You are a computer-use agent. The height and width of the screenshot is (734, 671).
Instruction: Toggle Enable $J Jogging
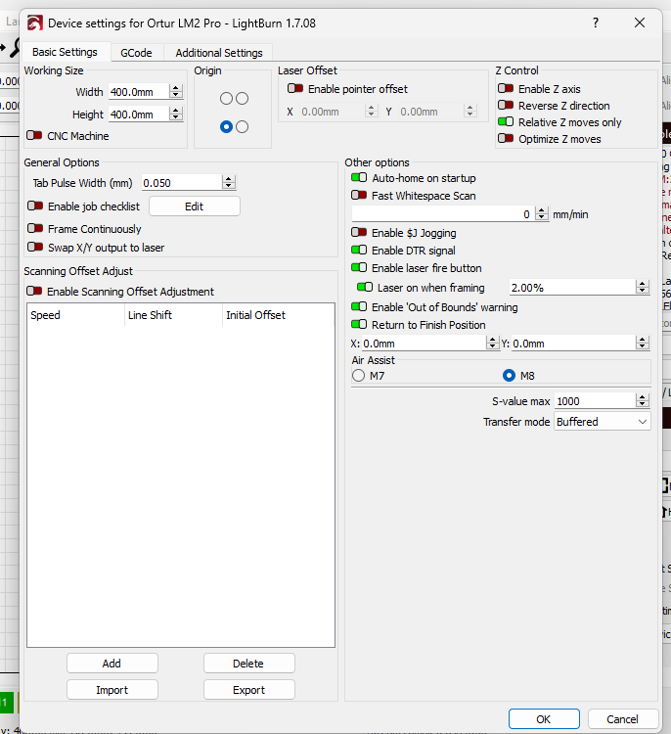pyautogui.click(x=359, y=233)
